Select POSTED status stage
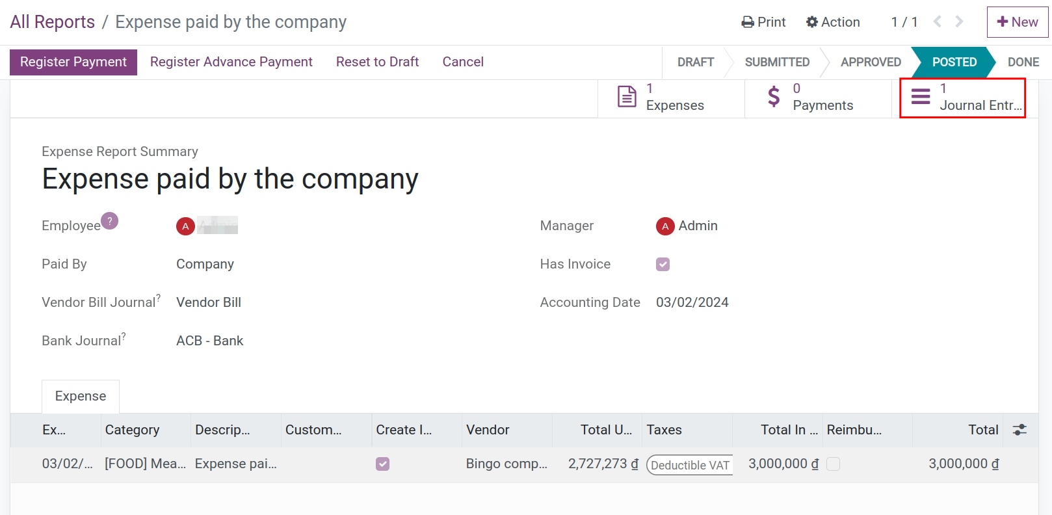The width and height of the screenshot is (1052, 515). pos(954,62)
